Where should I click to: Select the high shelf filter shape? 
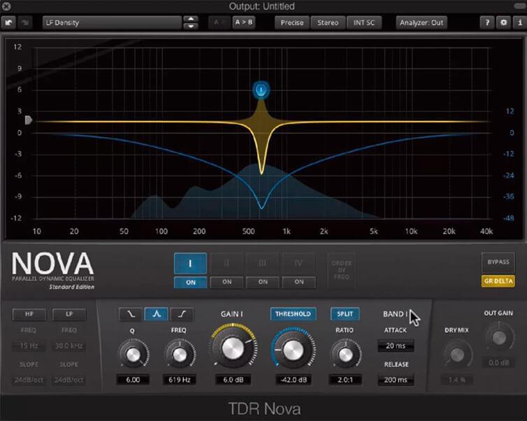pyautogui.click(x=182, y=314)
